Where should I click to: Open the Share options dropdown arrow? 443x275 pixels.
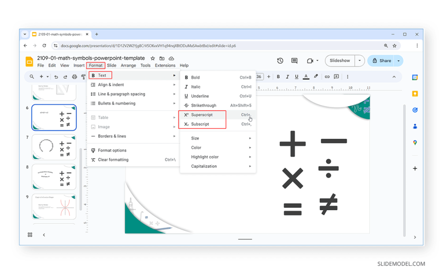point(399,61)
